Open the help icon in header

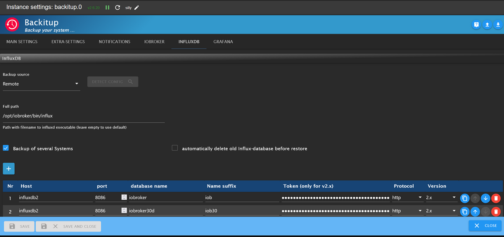pos(476,25)
